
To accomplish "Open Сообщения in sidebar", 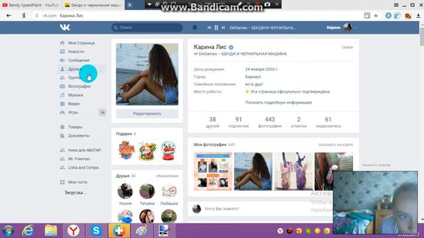I will tap(79, 60).
